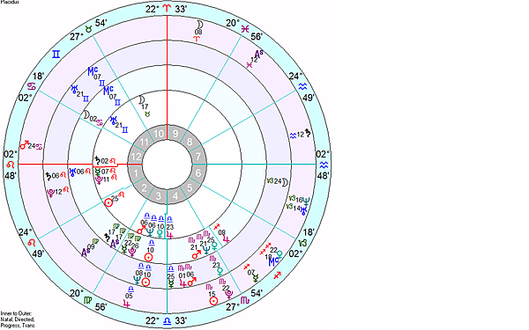Click the blue Libra glyph at bottom cusp
Image resolution: width=529 pixels, height=330 pixels.
167,320
